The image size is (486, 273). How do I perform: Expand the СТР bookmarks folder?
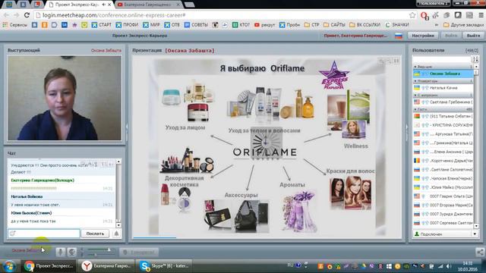coord(311,25)
